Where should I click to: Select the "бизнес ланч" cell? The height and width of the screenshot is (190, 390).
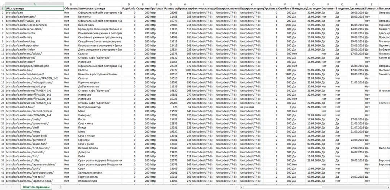pyautogui.click(x=100, y=25)
